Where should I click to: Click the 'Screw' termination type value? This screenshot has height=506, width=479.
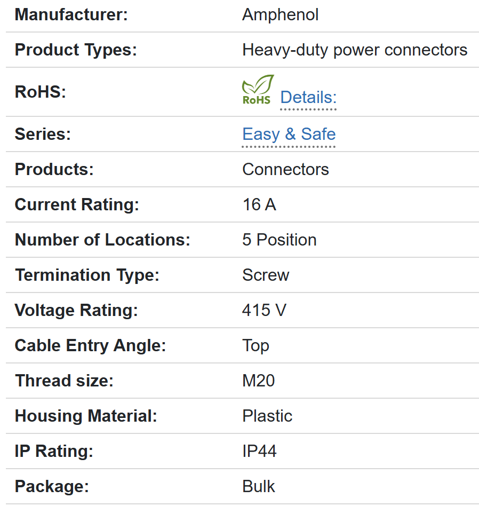[266, 275]
